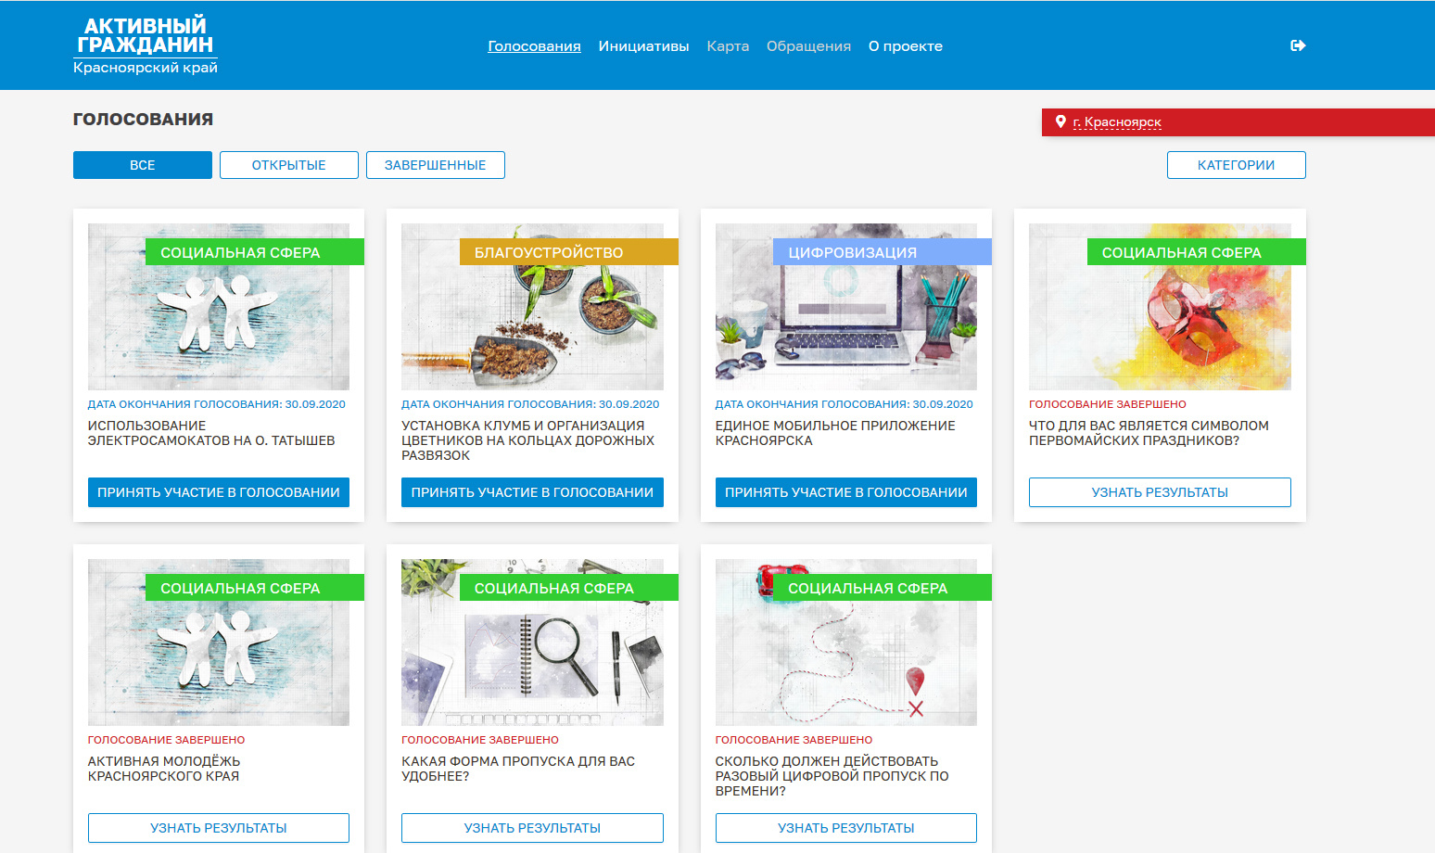Take part in Единое мобильное приложение voting
The width and height of the screenshot is (1435, 853).
point(845,492)
